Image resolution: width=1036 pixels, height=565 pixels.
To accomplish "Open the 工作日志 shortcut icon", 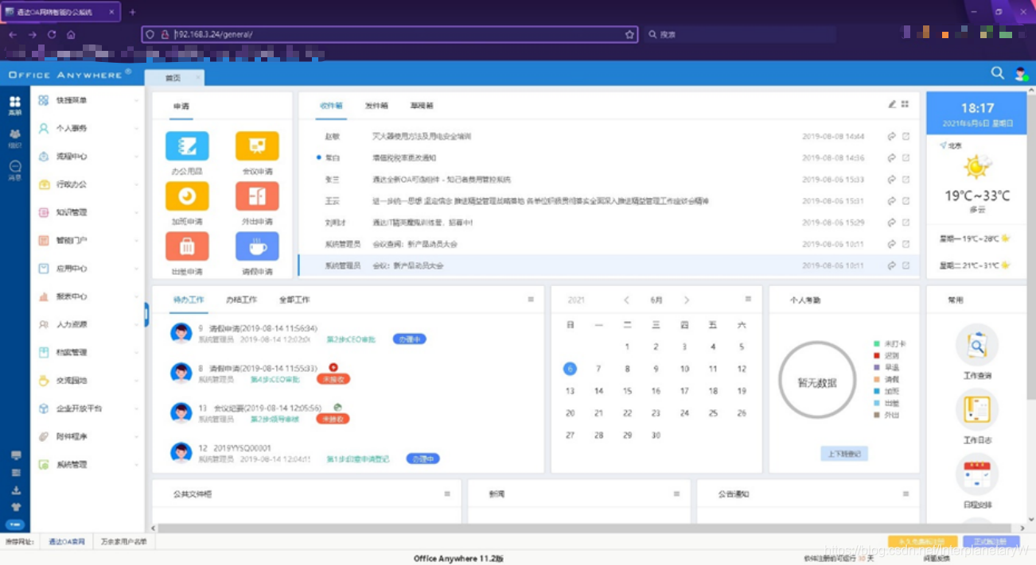I will [976, 409].
